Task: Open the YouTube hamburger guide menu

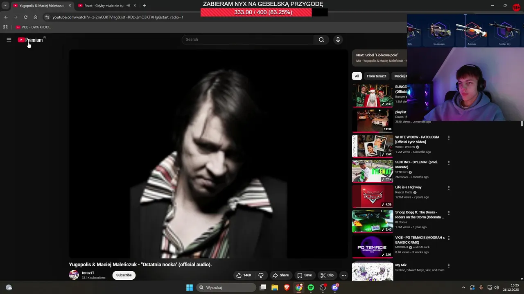Action: pos(9,40)
